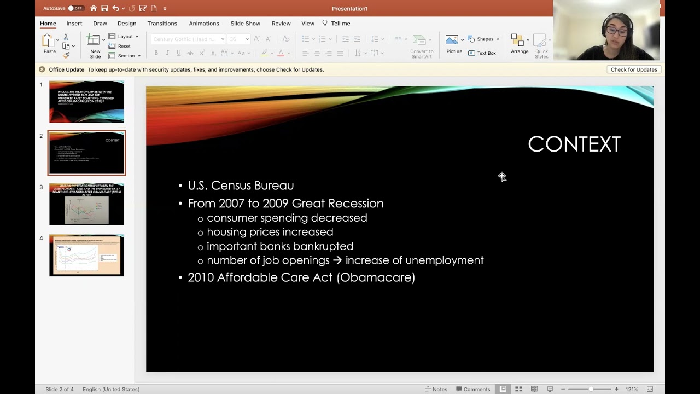Open the Home icon in title bar
Image resolution: width=700 pixels, height=394 pixels.
pos(94,8)
